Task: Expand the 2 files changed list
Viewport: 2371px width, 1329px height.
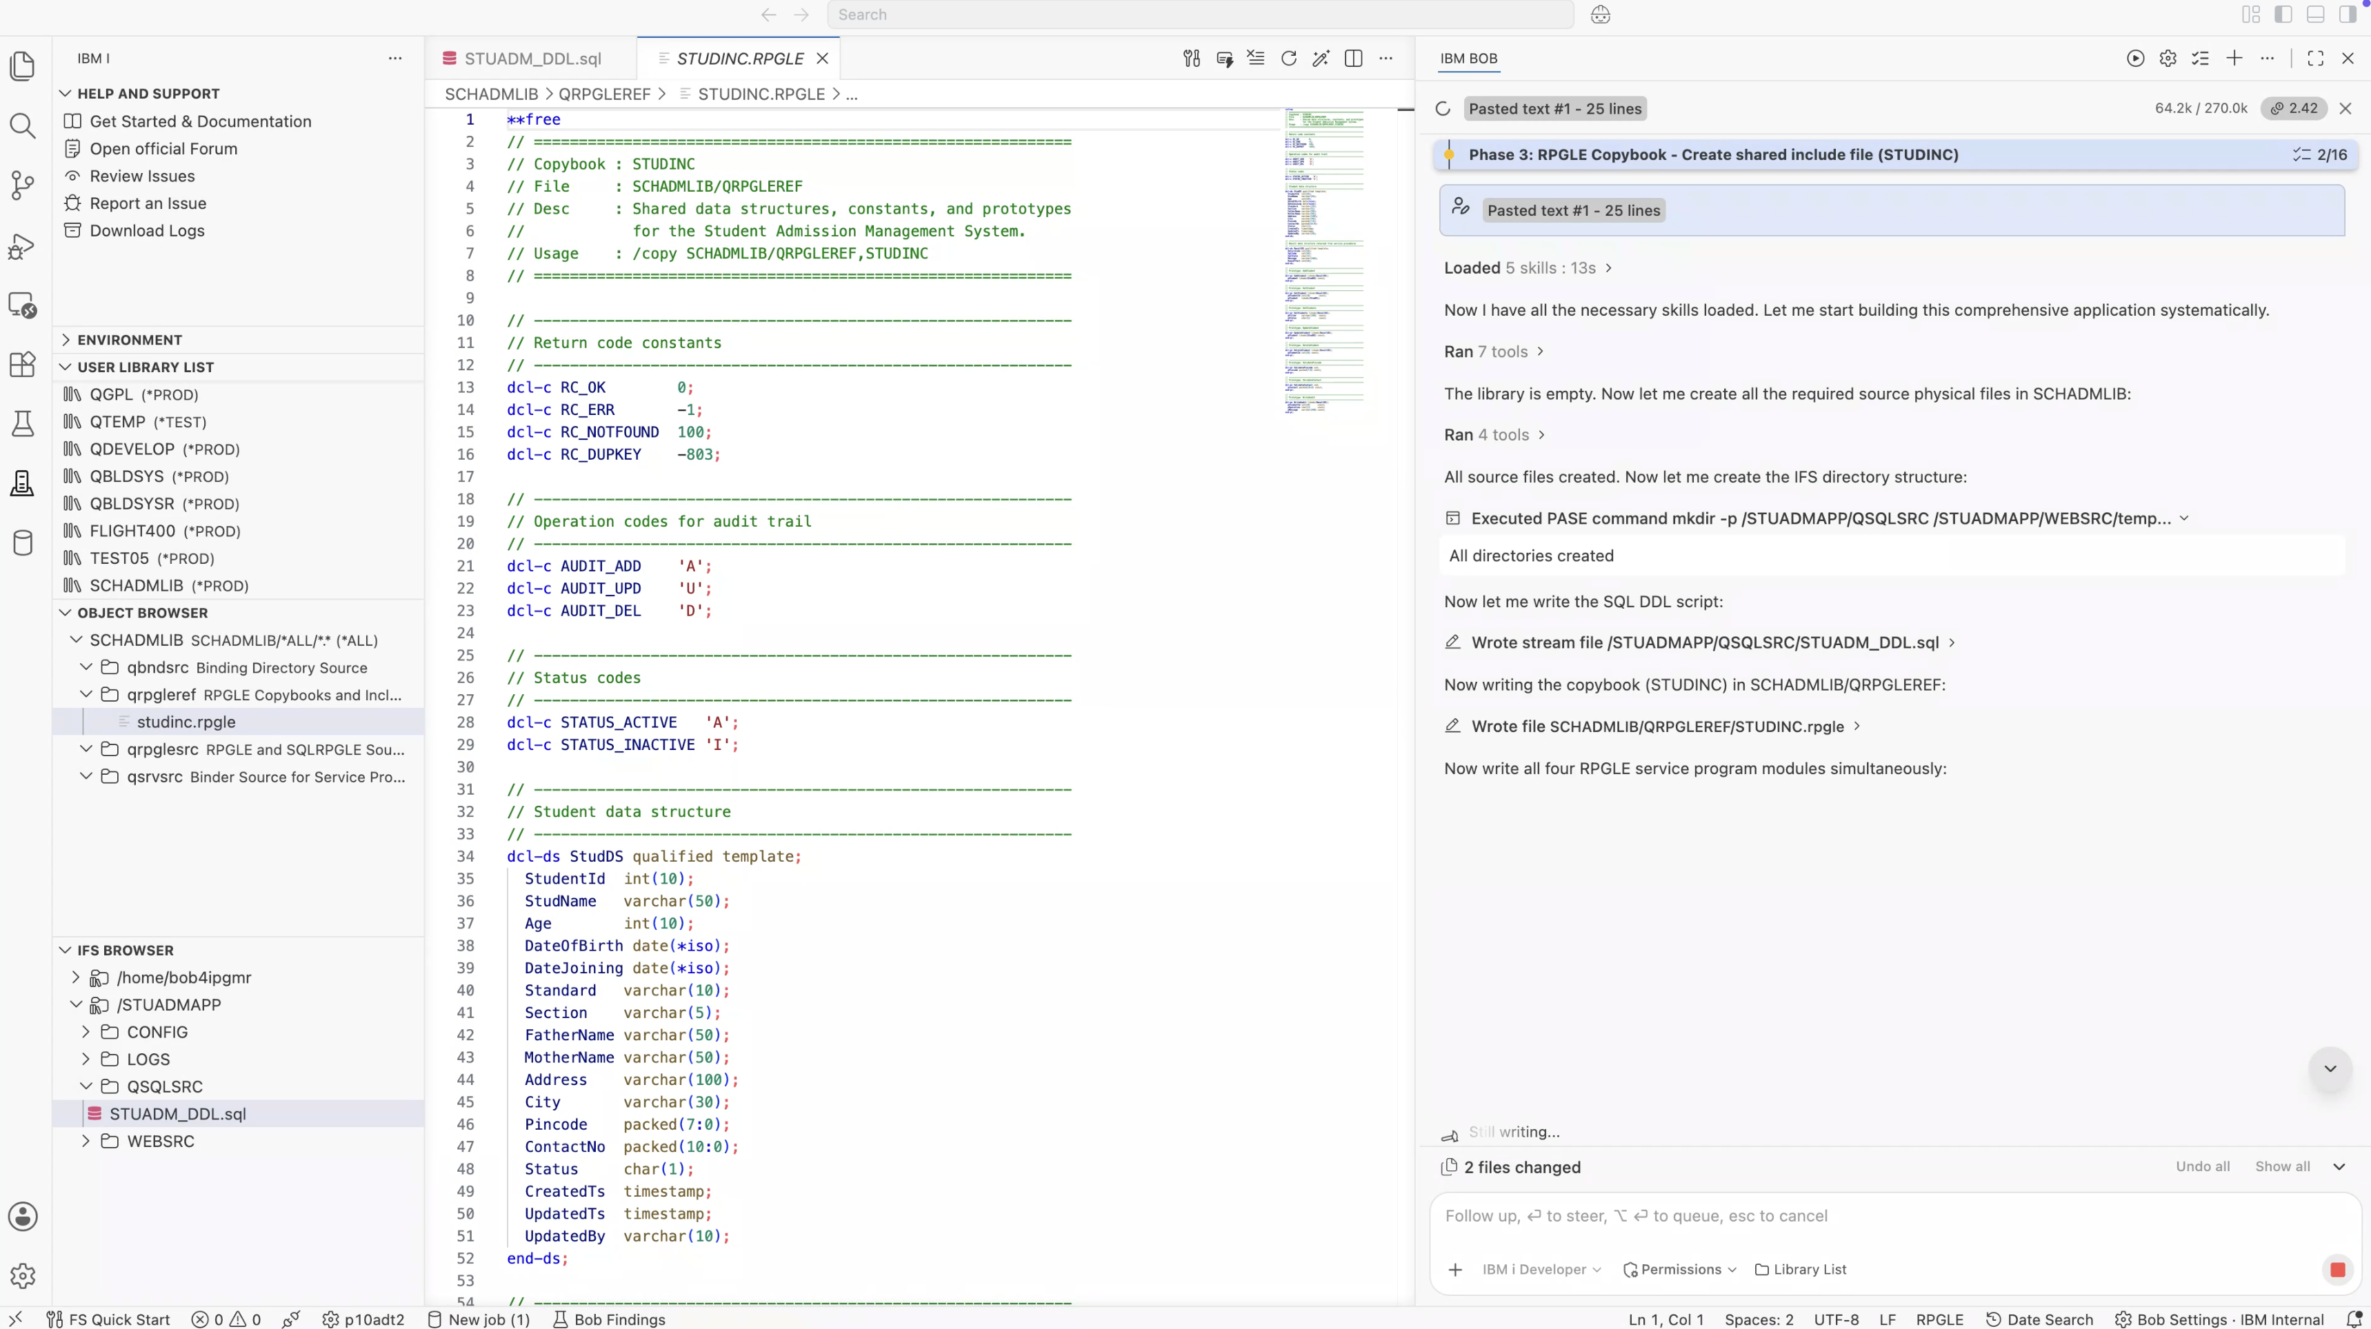Action: point(2339,1167)
